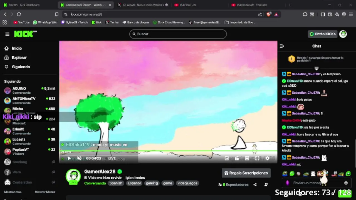Open player settings gear

[x=267, y=158]
